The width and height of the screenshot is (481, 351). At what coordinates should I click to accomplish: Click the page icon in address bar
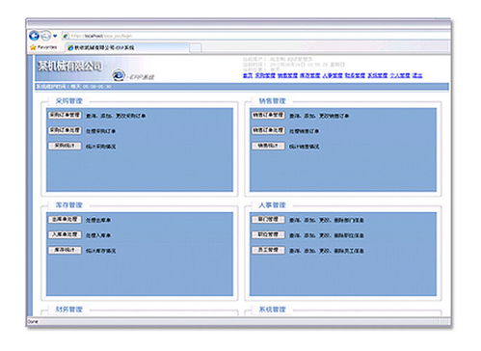66,36
